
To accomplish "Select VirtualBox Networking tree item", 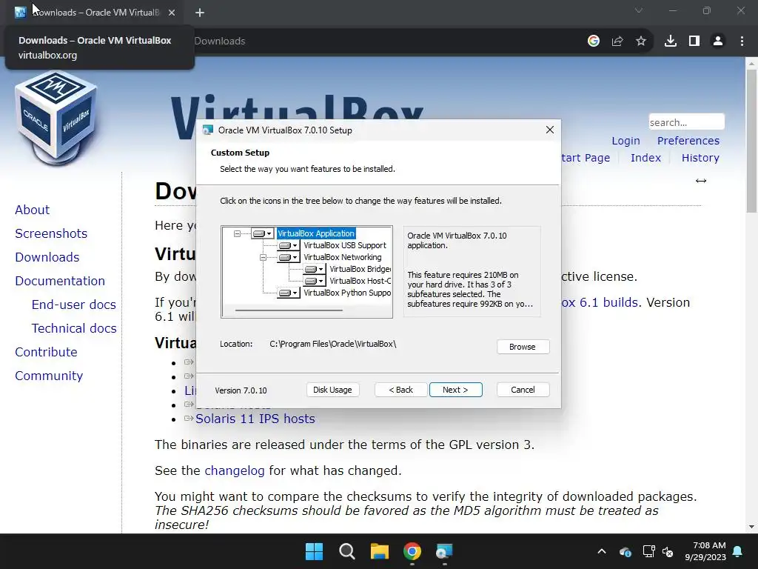I will 342,257.
